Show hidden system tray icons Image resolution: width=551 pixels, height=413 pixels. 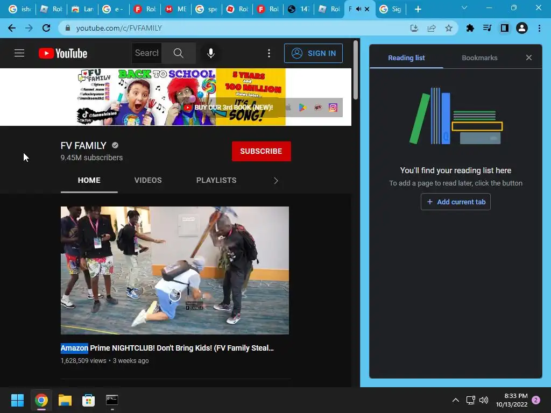pyautogui.click(x=456, y=400)
